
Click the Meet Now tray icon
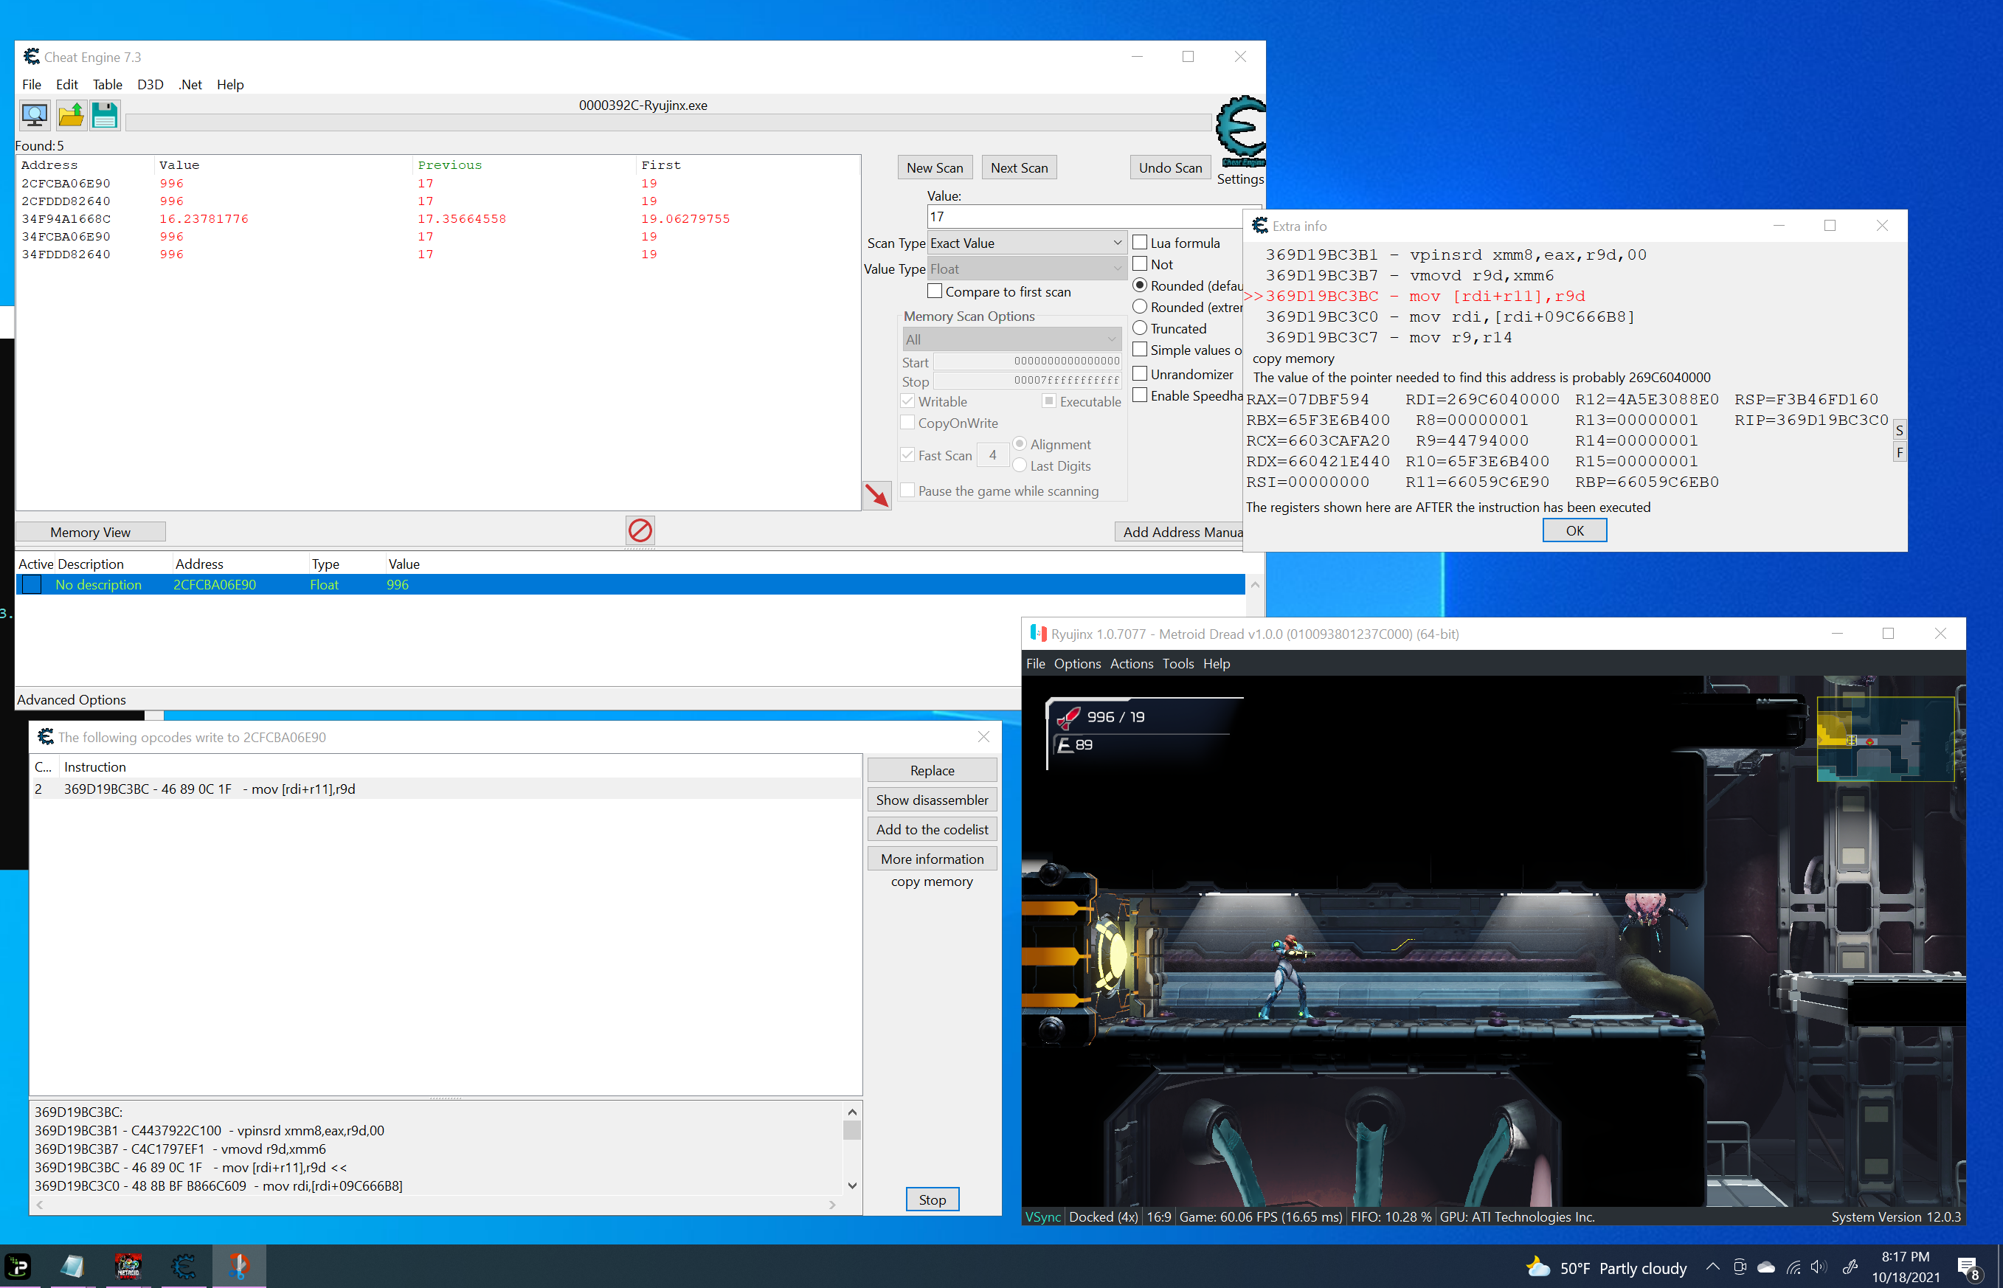1740,1267
